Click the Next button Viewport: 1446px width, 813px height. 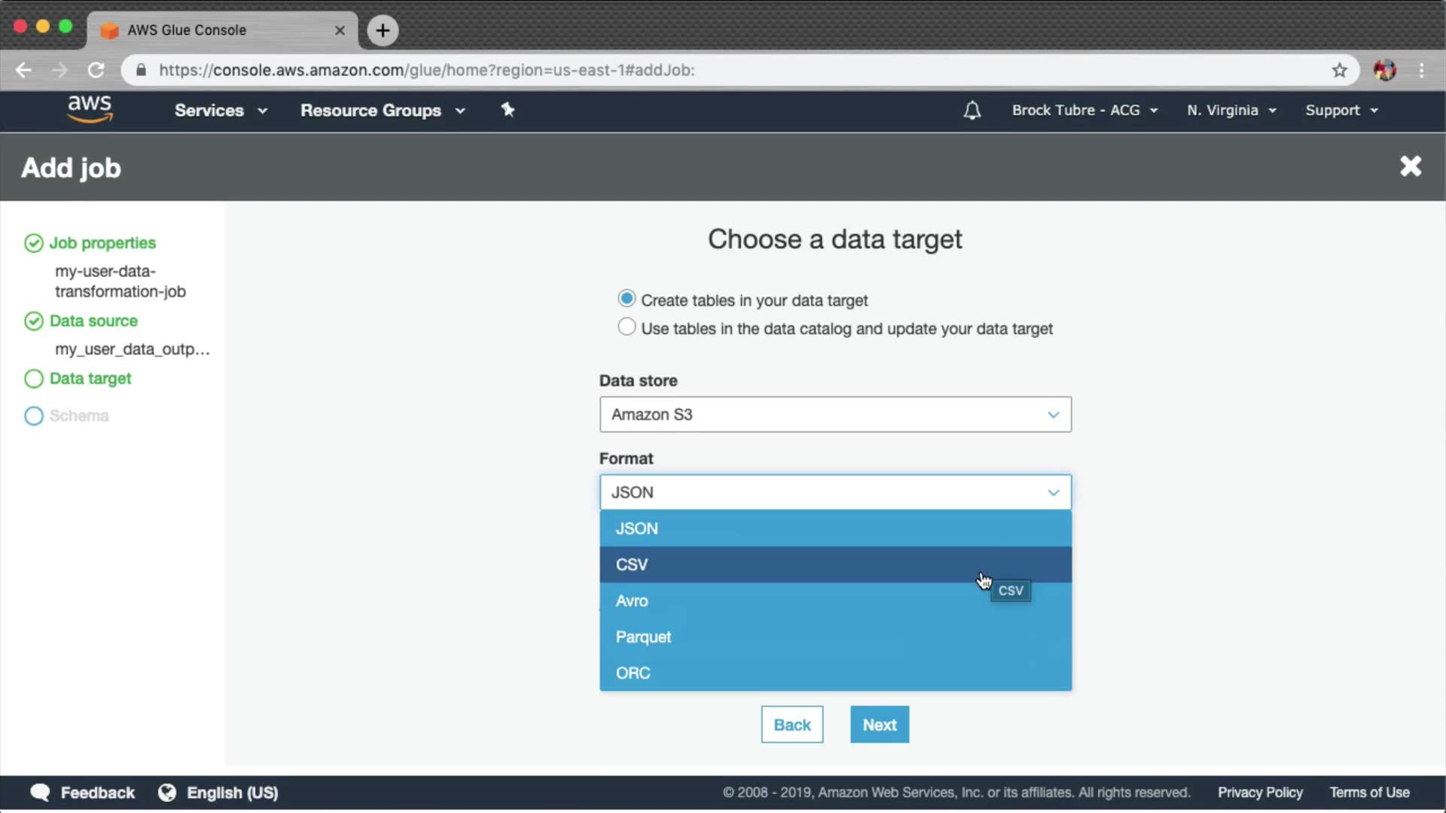[879, 724]
